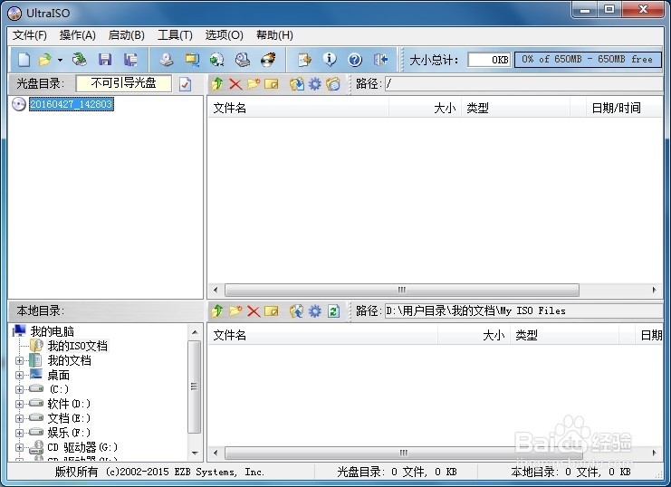Click the Burn CD/DVD Image flame icon
Viewport: 671px width, 487px height.
click(268, 60)
